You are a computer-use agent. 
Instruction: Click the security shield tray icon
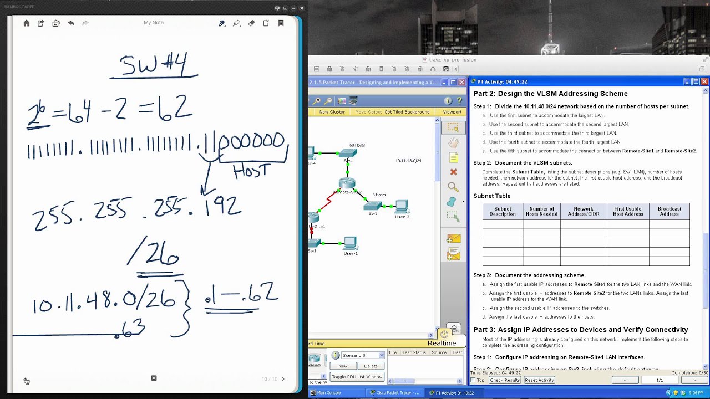point(676,393)
